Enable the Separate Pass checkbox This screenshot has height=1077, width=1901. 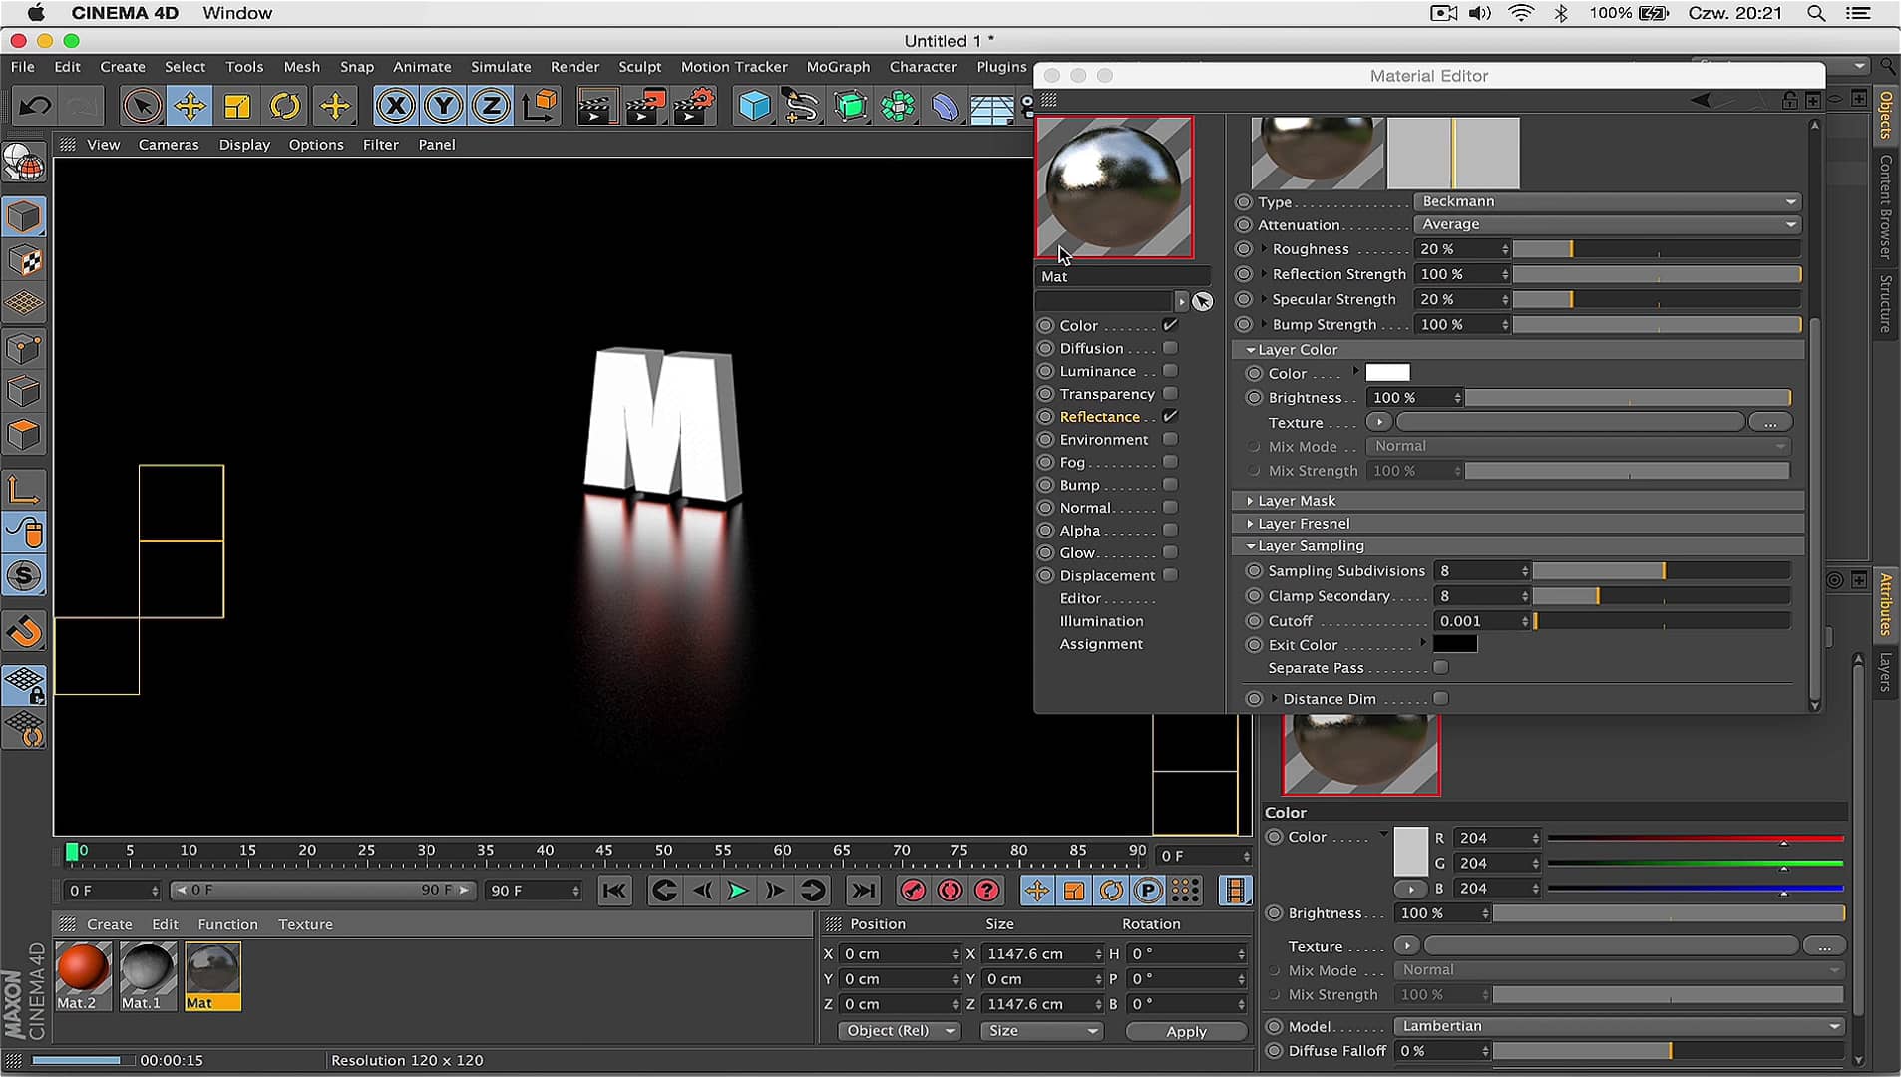click(x=1442, y=667)
